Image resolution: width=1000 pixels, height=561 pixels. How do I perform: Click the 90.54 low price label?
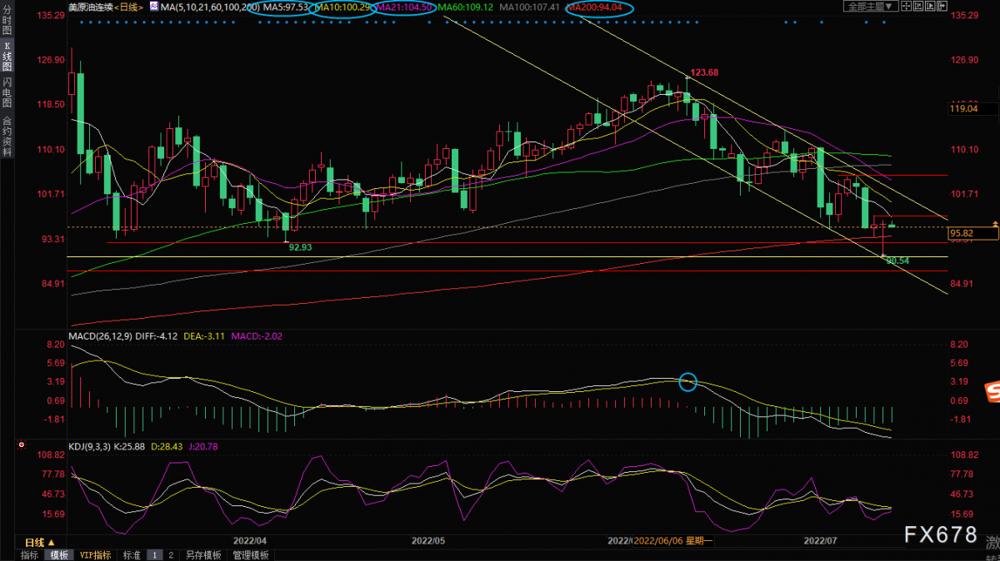click(897, 261)
